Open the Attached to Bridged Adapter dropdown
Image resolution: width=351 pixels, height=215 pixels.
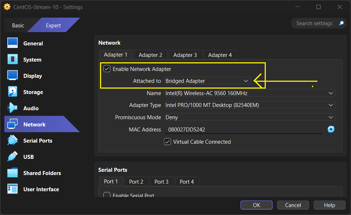click(x=207, y=81)
